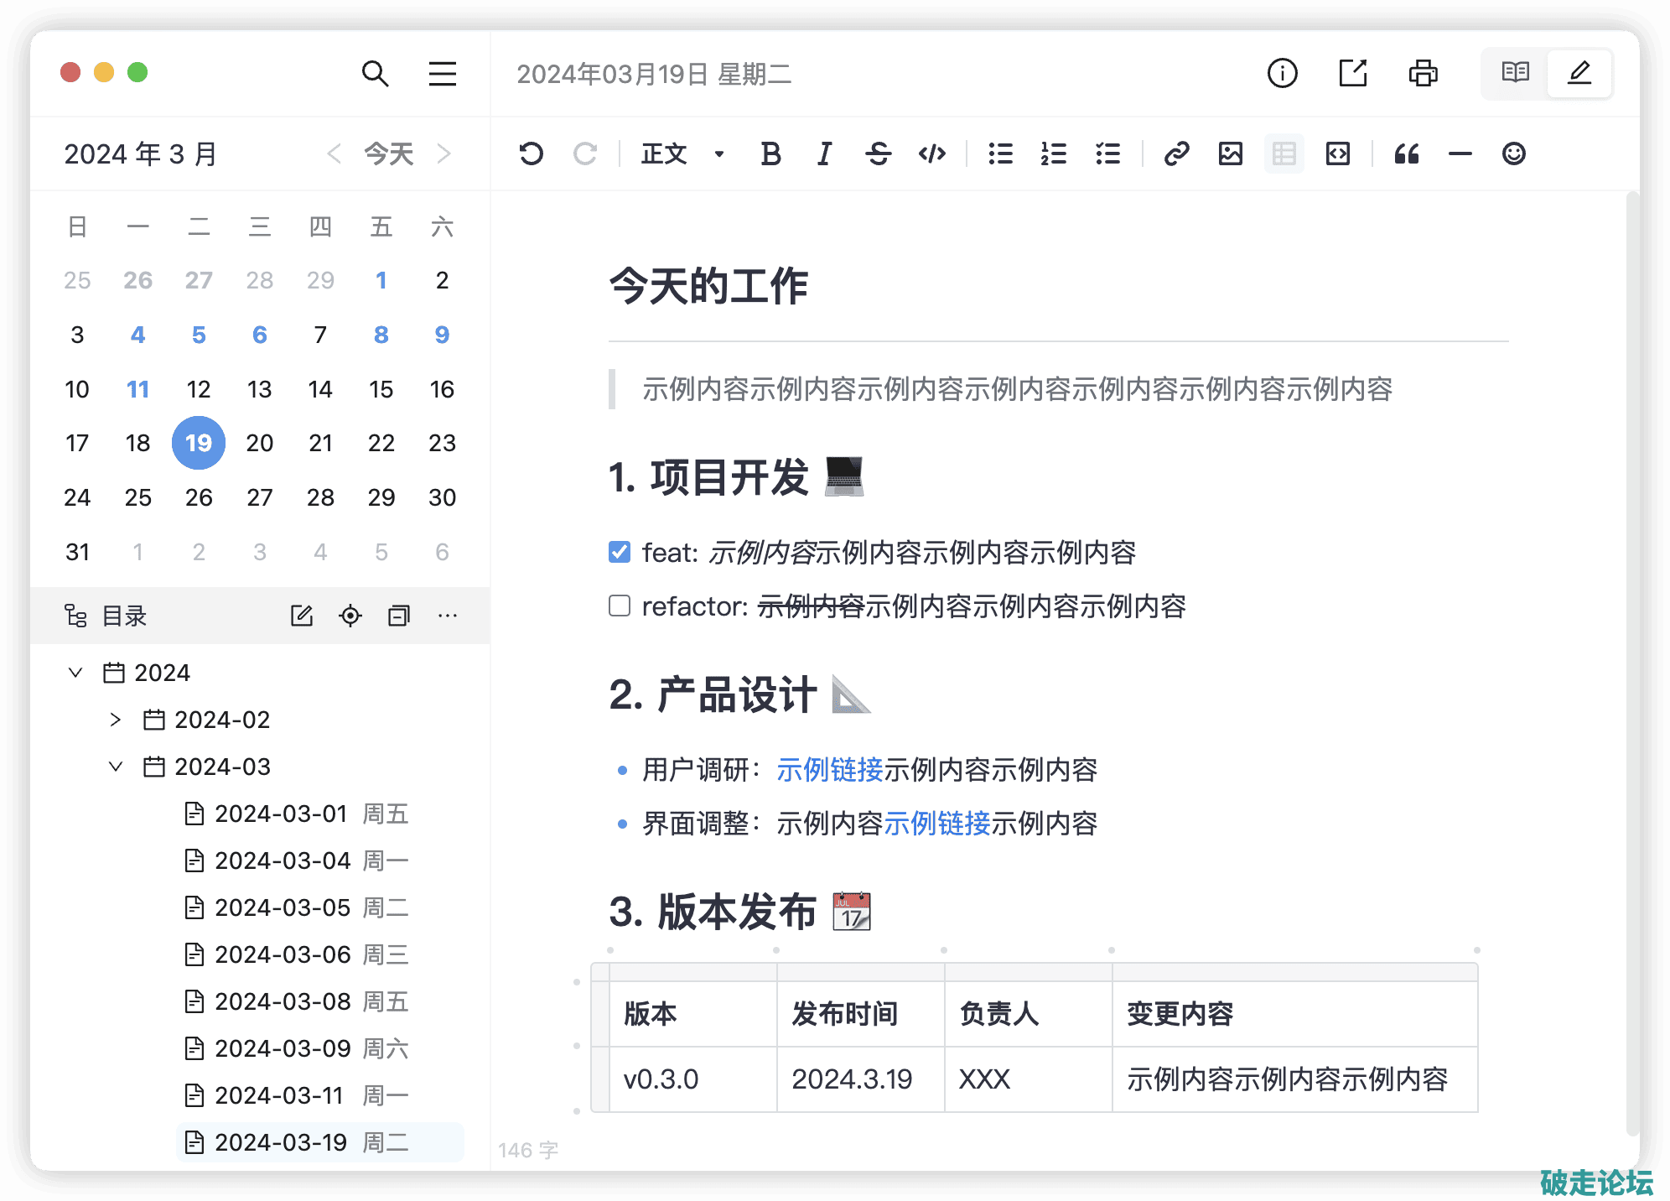Click the search magnifier icon
The image size is (1670, 1201).
click(375, 74)
